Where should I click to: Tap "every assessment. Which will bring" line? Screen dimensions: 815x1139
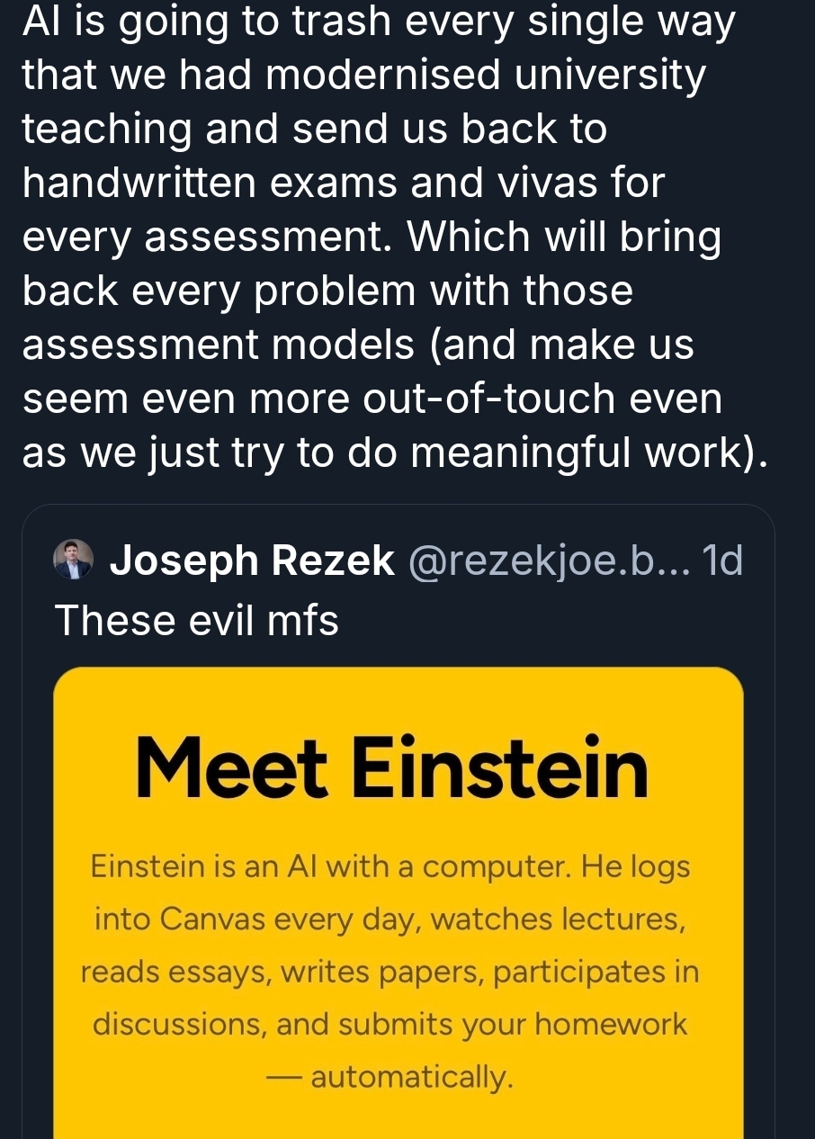[x=372, y=238]
